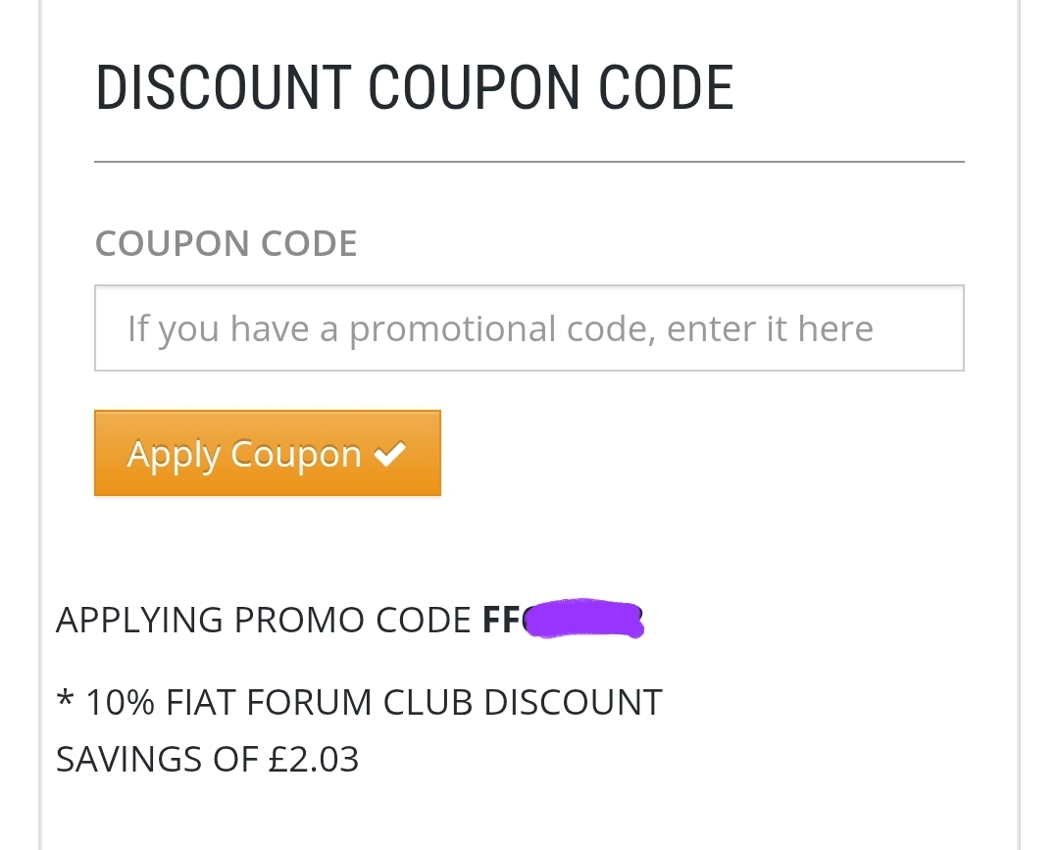Focus the promotional code input field
This screenshot has width=1058, height=850.
tap(529, 328)
